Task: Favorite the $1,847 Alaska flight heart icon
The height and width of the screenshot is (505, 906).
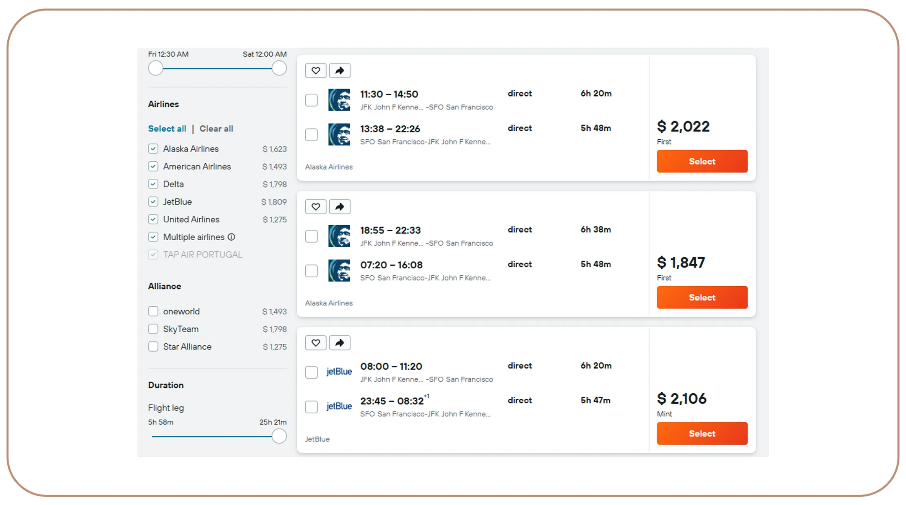Action: 315,206
